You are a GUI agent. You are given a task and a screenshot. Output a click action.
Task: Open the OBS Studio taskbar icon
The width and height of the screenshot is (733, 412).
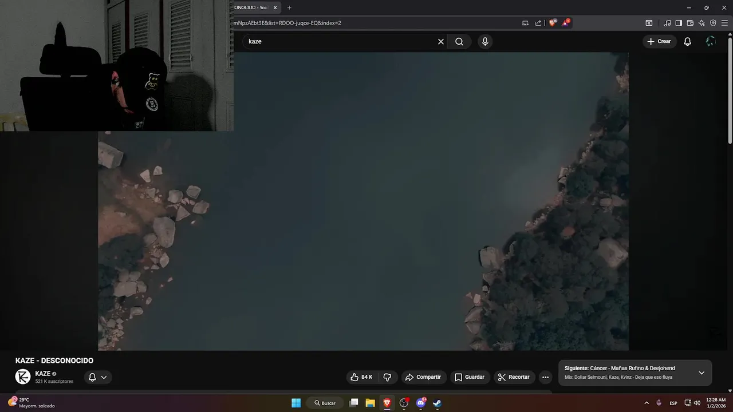(404, 403)
